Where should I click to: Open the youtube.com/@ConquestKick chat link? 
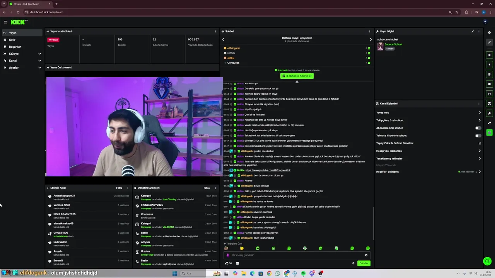(268, 170)
